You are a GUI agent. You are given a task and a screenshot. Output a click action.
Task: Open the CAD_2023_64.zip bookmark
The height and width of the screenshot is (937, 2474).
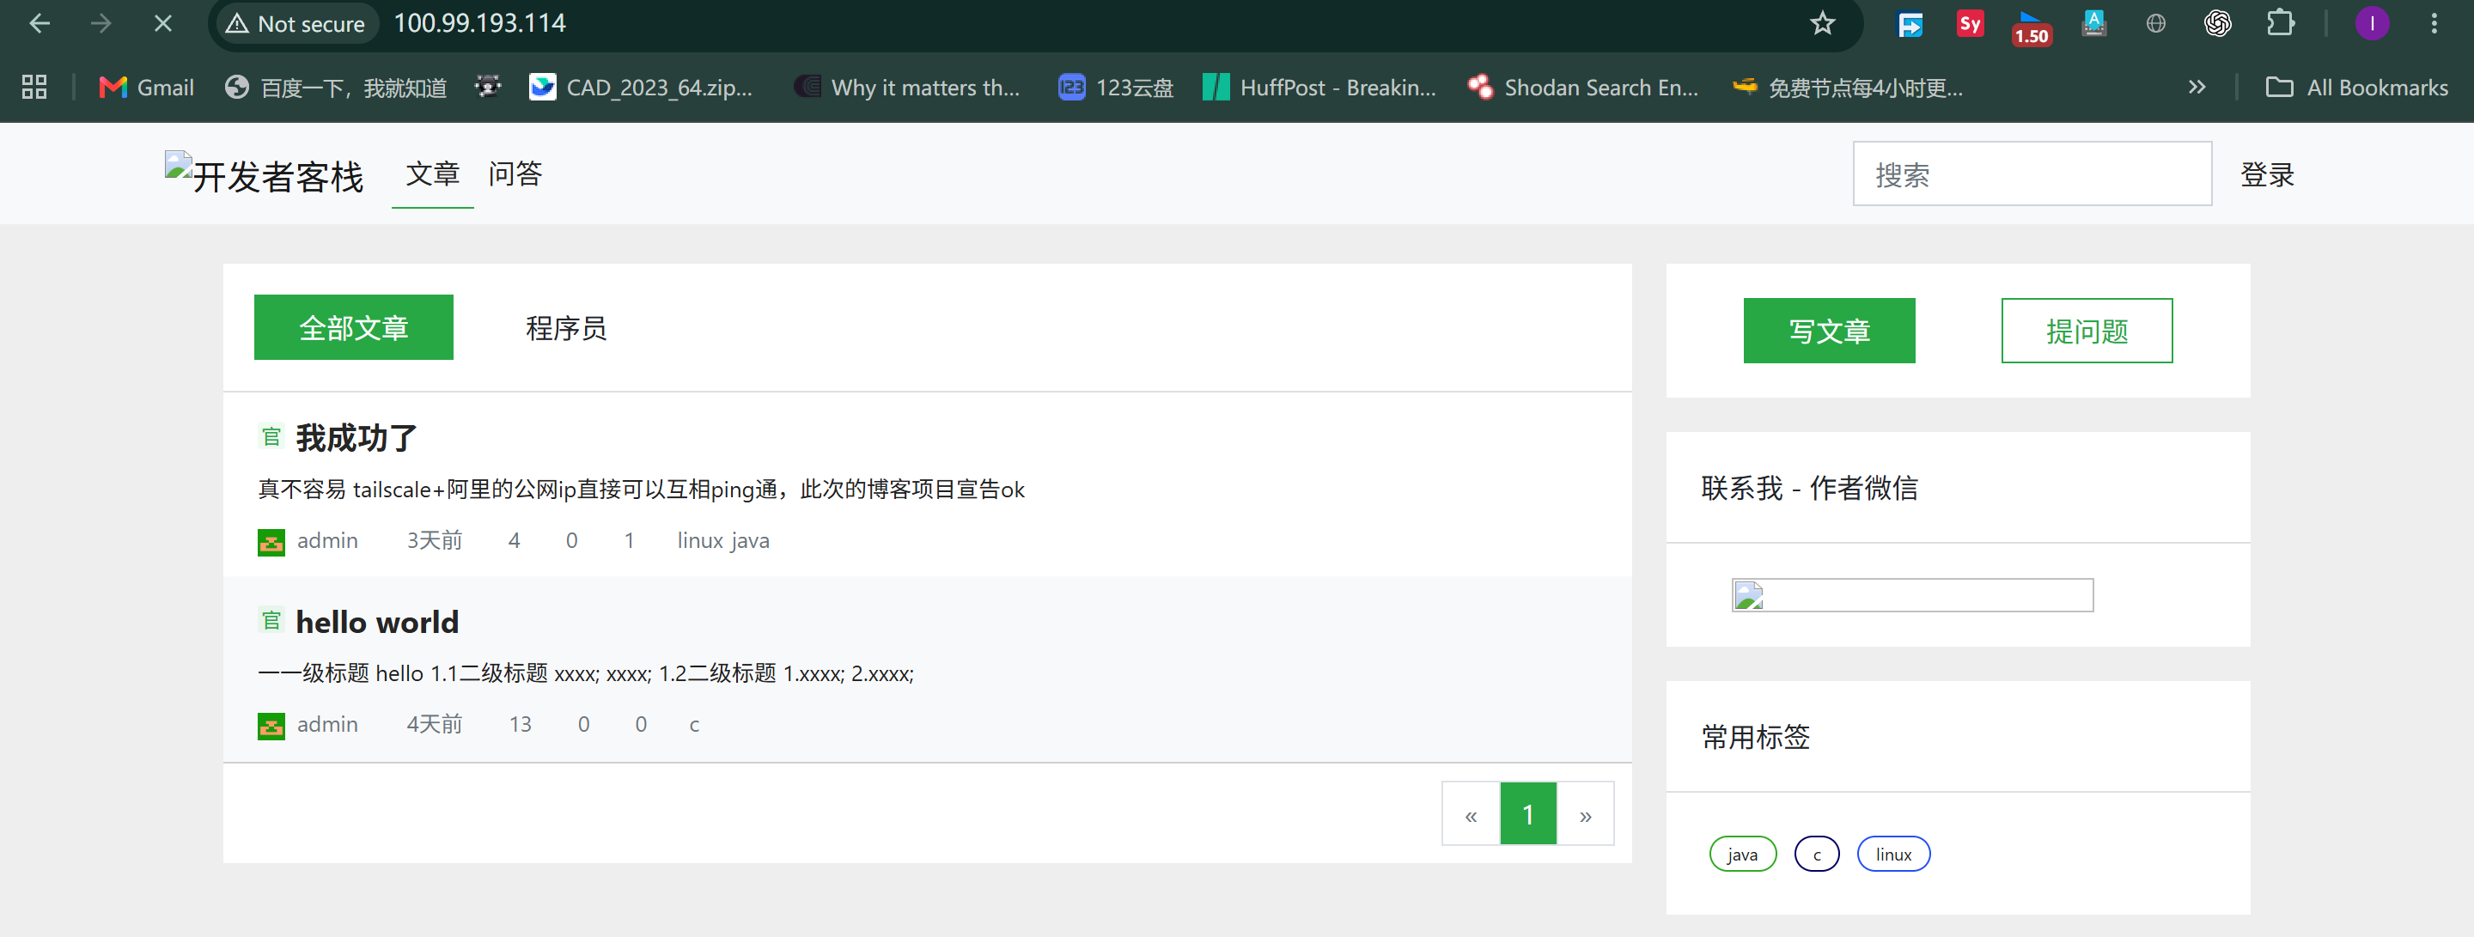point(641,88)
